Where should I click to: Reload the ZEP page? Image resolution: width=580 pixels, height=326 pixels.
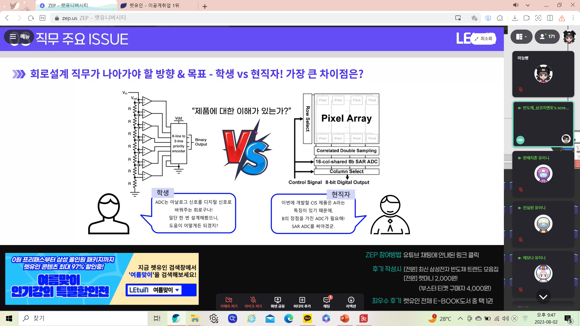(x=31, y=18)
